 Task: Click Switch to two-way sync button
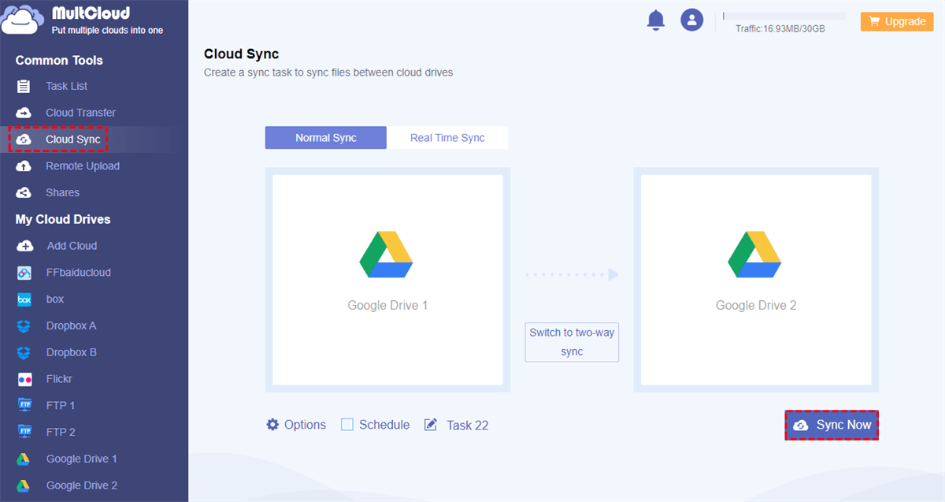click(572, 342)
